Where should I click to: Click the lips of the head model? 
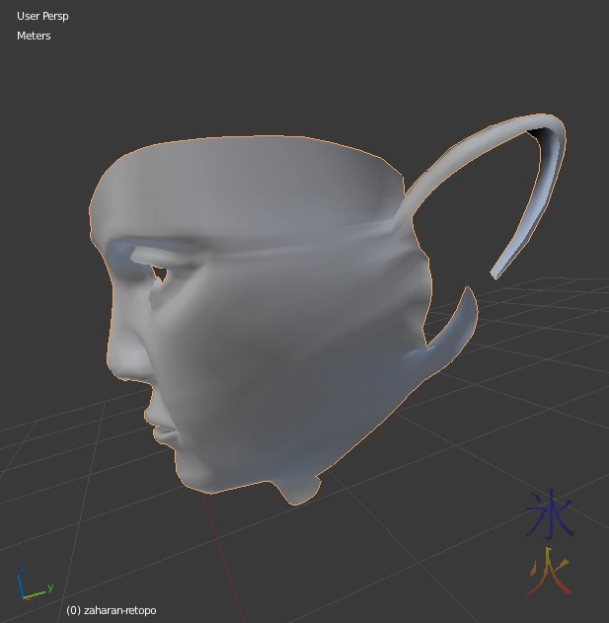tap(166, 427)
